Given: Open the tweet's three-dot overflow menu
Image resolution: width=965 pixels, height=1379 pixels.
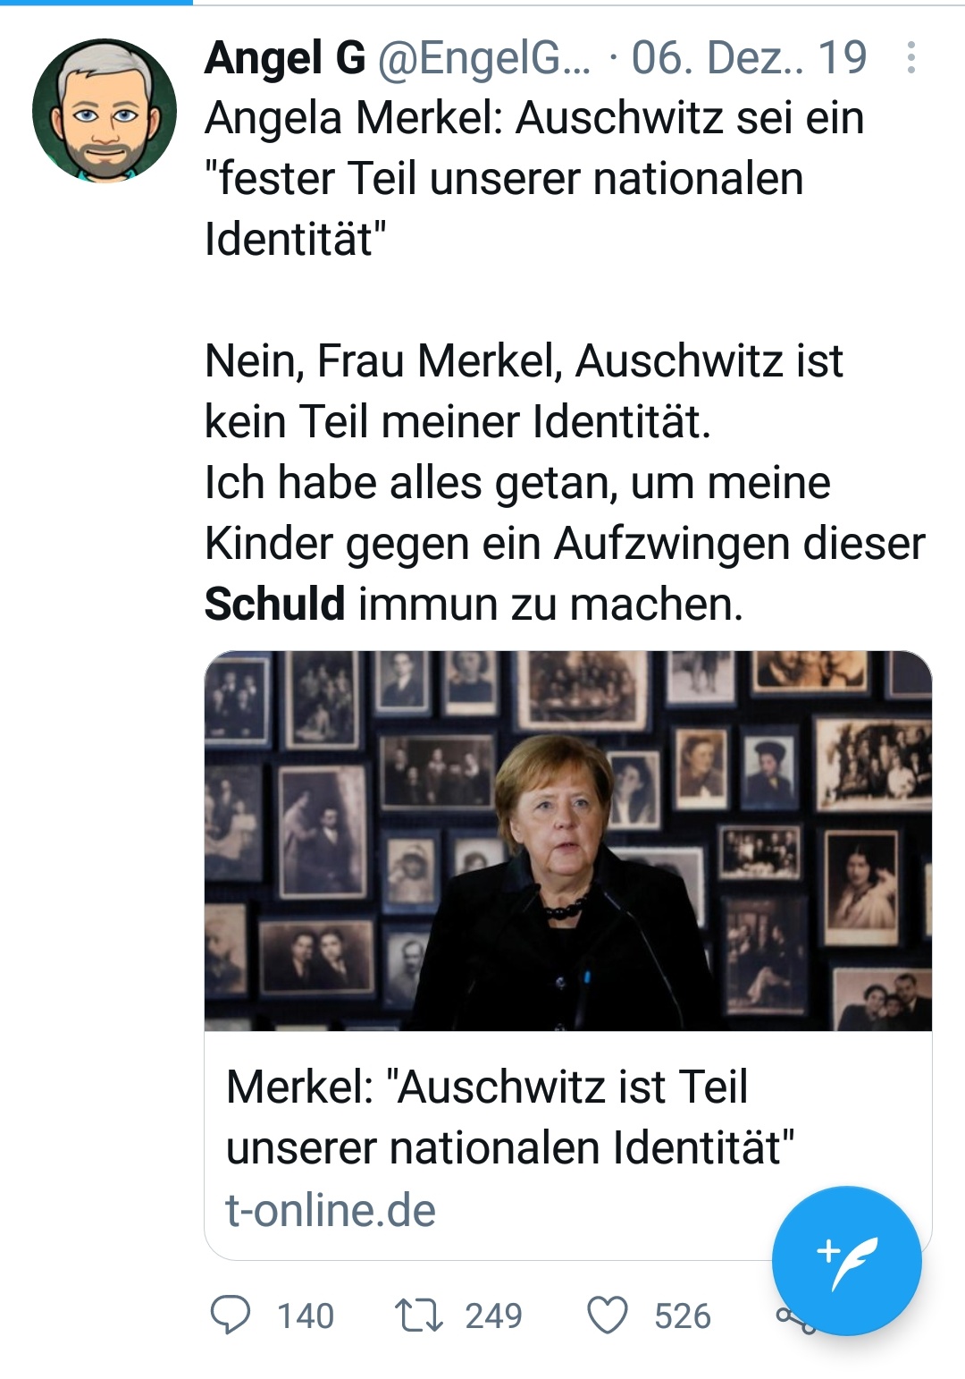Looking at the screenshot, I should [x=910, y=57].
